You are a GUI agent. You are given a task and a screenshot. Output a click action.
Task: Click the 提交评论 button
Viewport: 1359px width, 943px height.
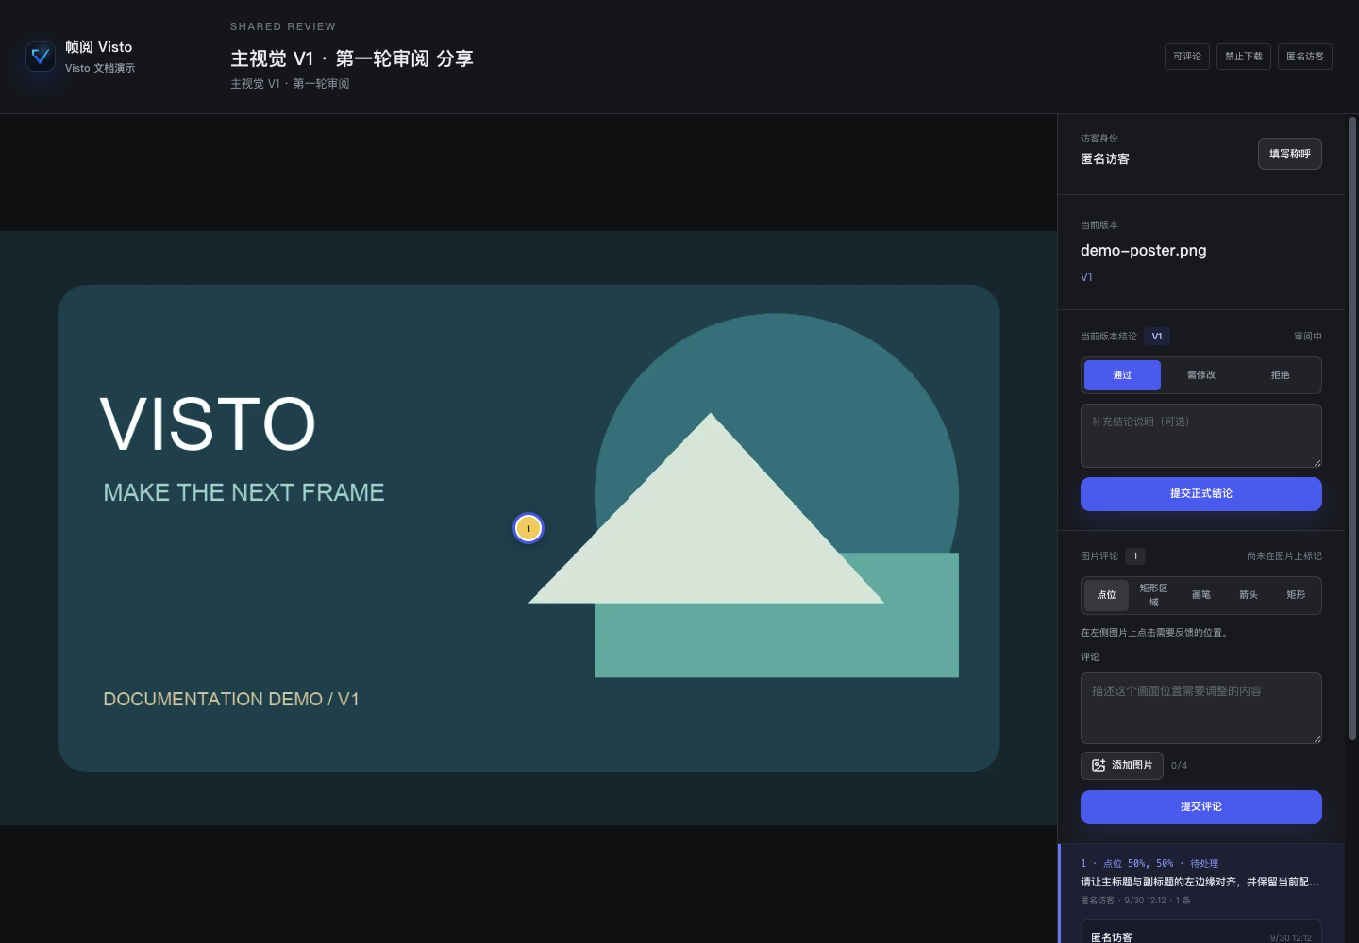point(1201,807)
